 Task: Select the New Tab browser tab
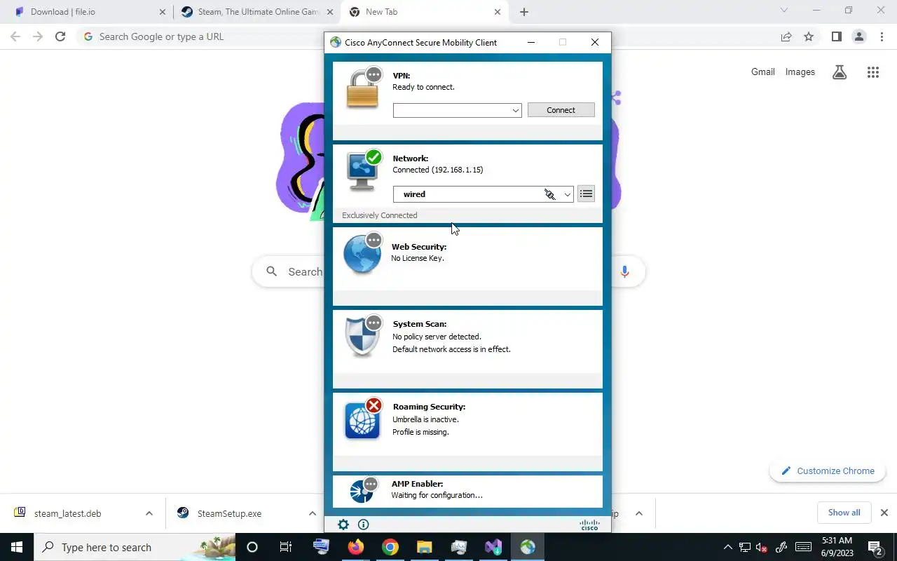click(424, 12)
